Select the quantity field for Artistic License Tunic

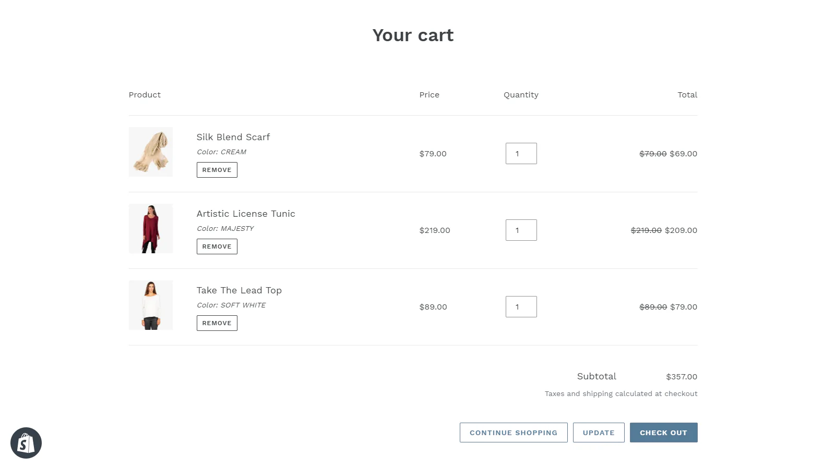coord(521,230)
